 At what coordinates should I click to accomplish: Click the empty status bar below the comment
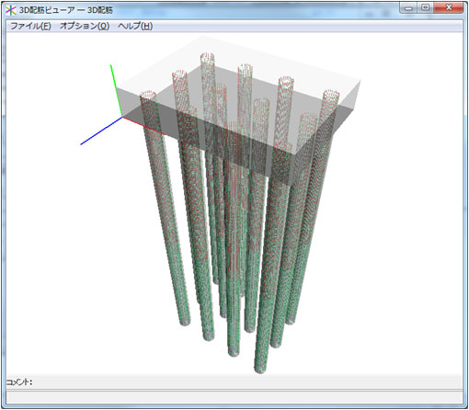tap(234, 397)
